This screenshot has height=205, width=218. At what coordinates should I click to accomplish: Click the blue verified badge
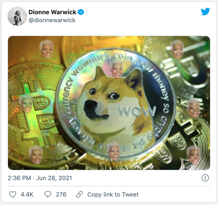[81, 12]
